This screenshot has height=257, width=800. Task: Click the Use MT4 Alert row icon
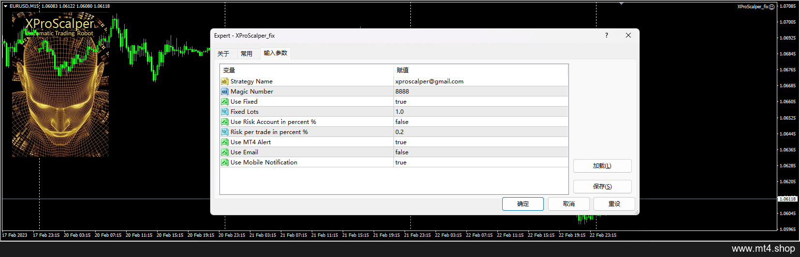click(x=225, y=142)
